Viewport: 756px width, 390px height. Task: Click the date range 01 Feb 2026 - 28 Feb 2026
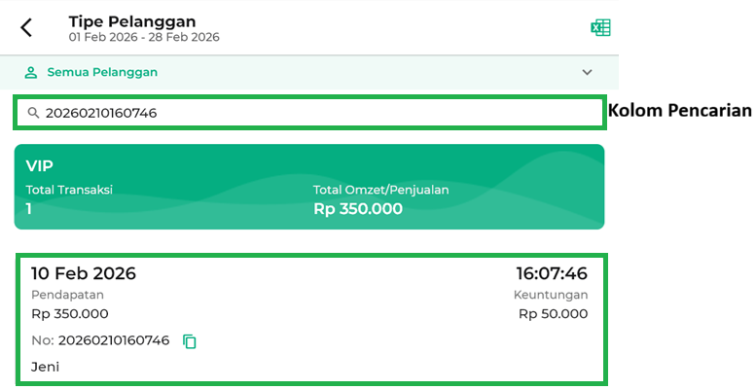(144, 37)
